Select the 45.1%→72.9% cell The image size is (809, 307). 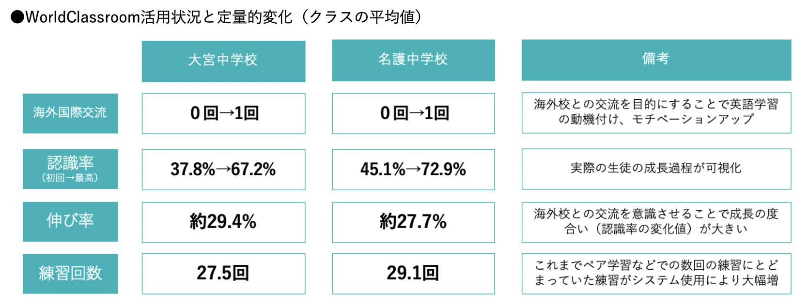(x=413, y=169)
